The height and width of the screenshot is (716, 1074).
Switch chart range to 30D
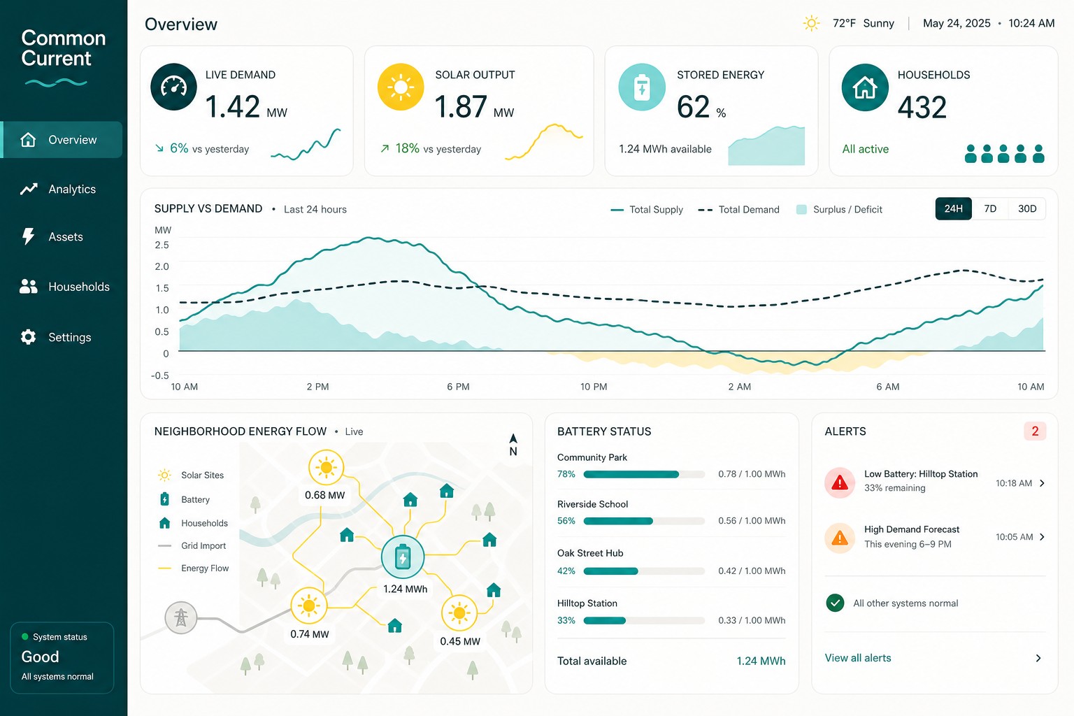1027,209
